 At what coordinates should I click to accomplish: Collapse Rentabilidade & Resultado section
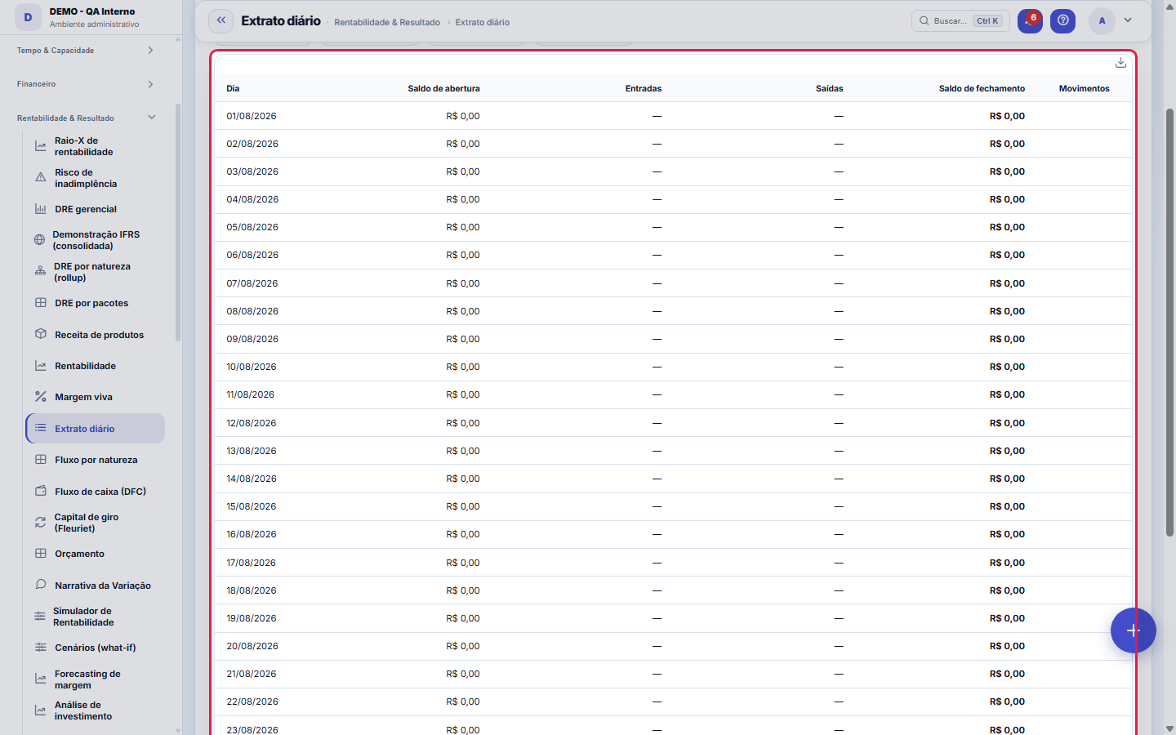[85, 118]
